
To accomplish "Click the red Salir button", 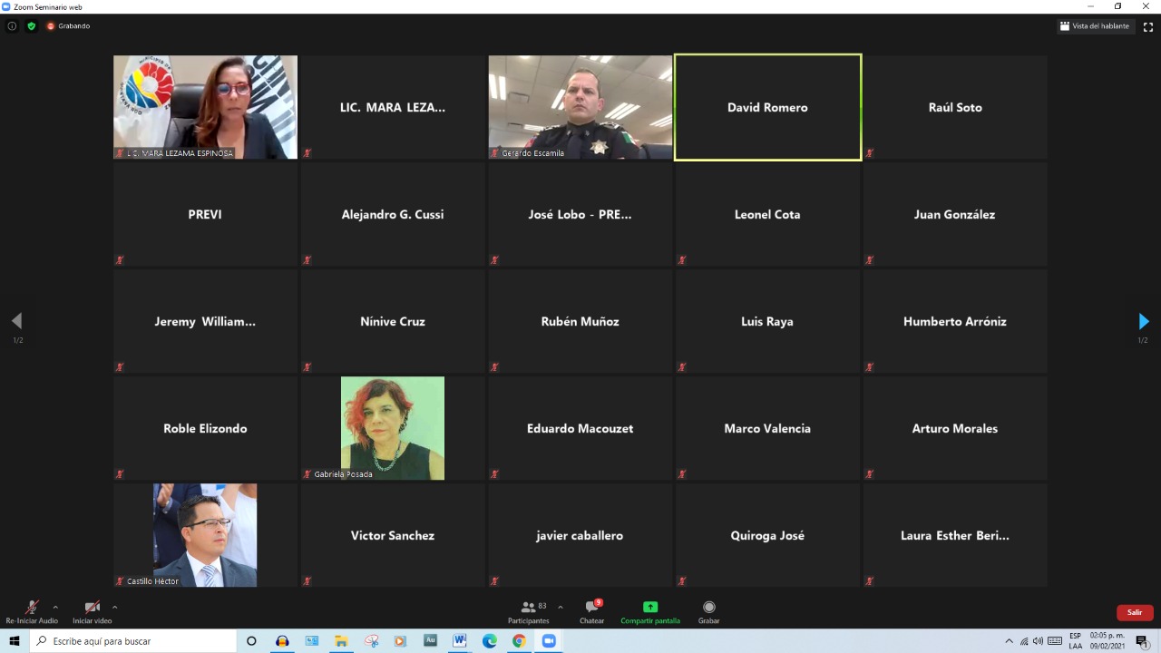I will pyautogui.click(x=1134, y=612).
